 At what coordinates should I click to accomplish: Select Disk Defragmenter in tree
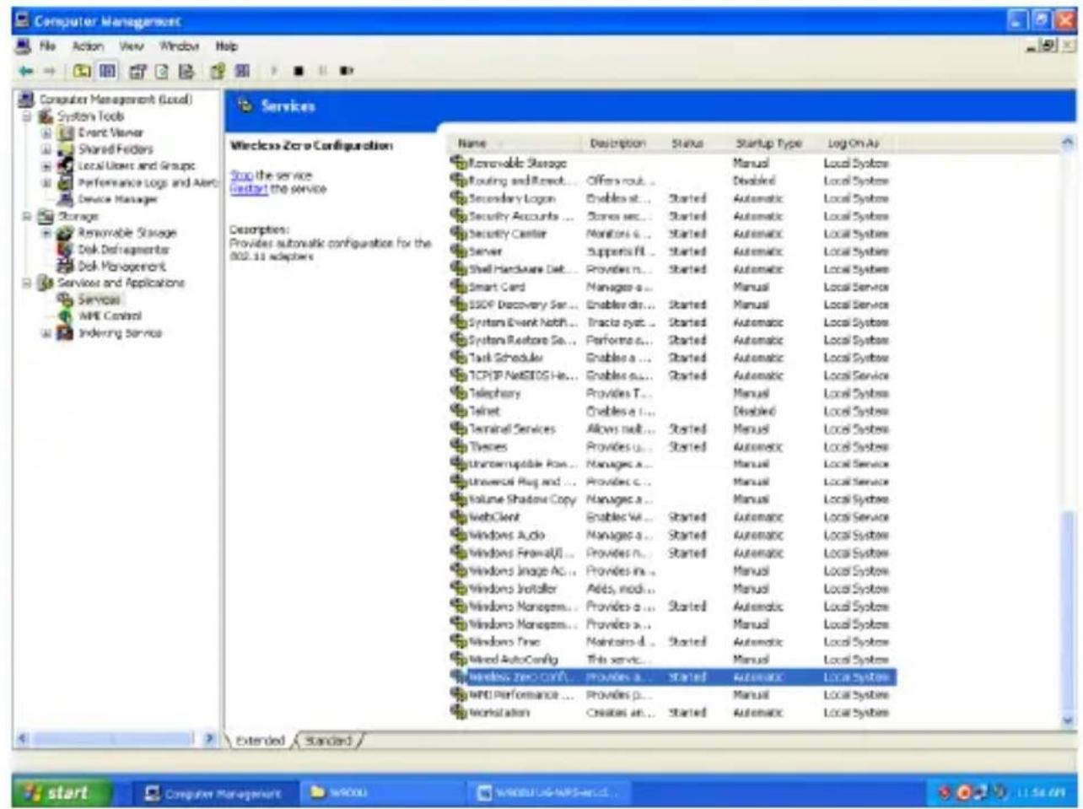123,250
